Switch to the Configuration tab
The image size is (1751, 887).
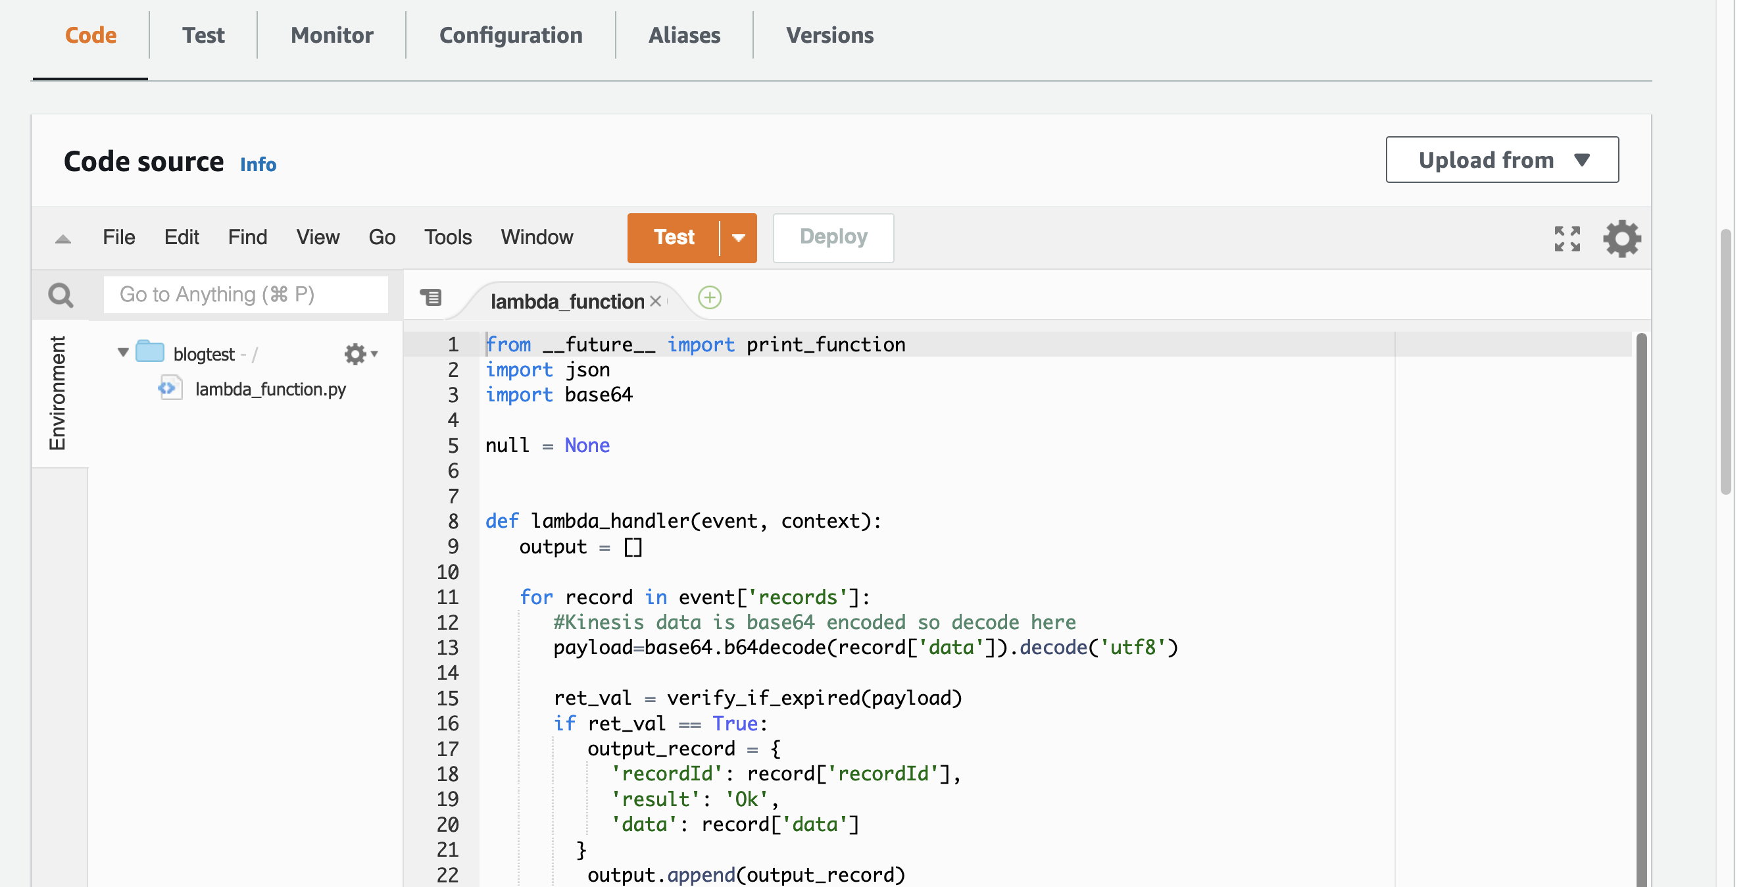[510, 36]
